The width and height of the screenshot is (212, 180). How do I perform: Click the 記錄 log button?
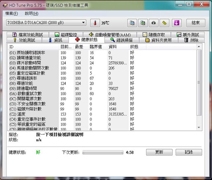[x=188, y=152]
